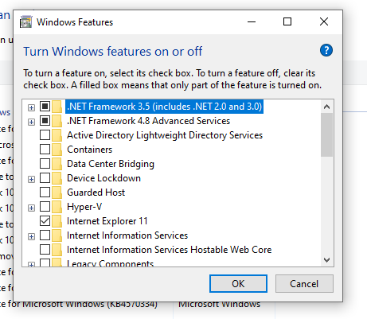Screen dimensions: 367x319
Task: Expand the Hyper-V feature node
Action: (x=31, y=208)
